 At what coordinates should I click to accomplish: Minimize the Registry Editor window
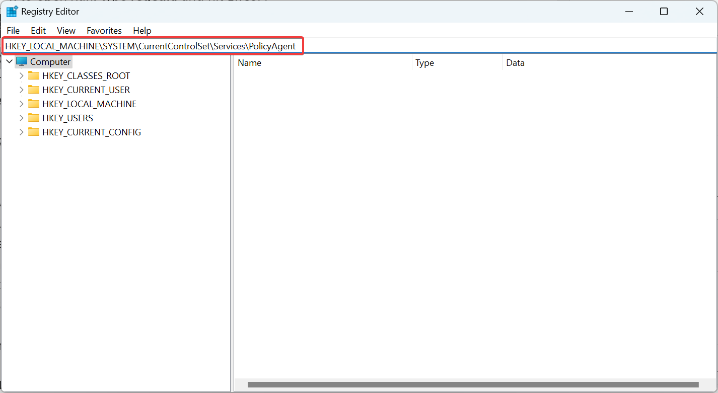[x=628, y=12]
